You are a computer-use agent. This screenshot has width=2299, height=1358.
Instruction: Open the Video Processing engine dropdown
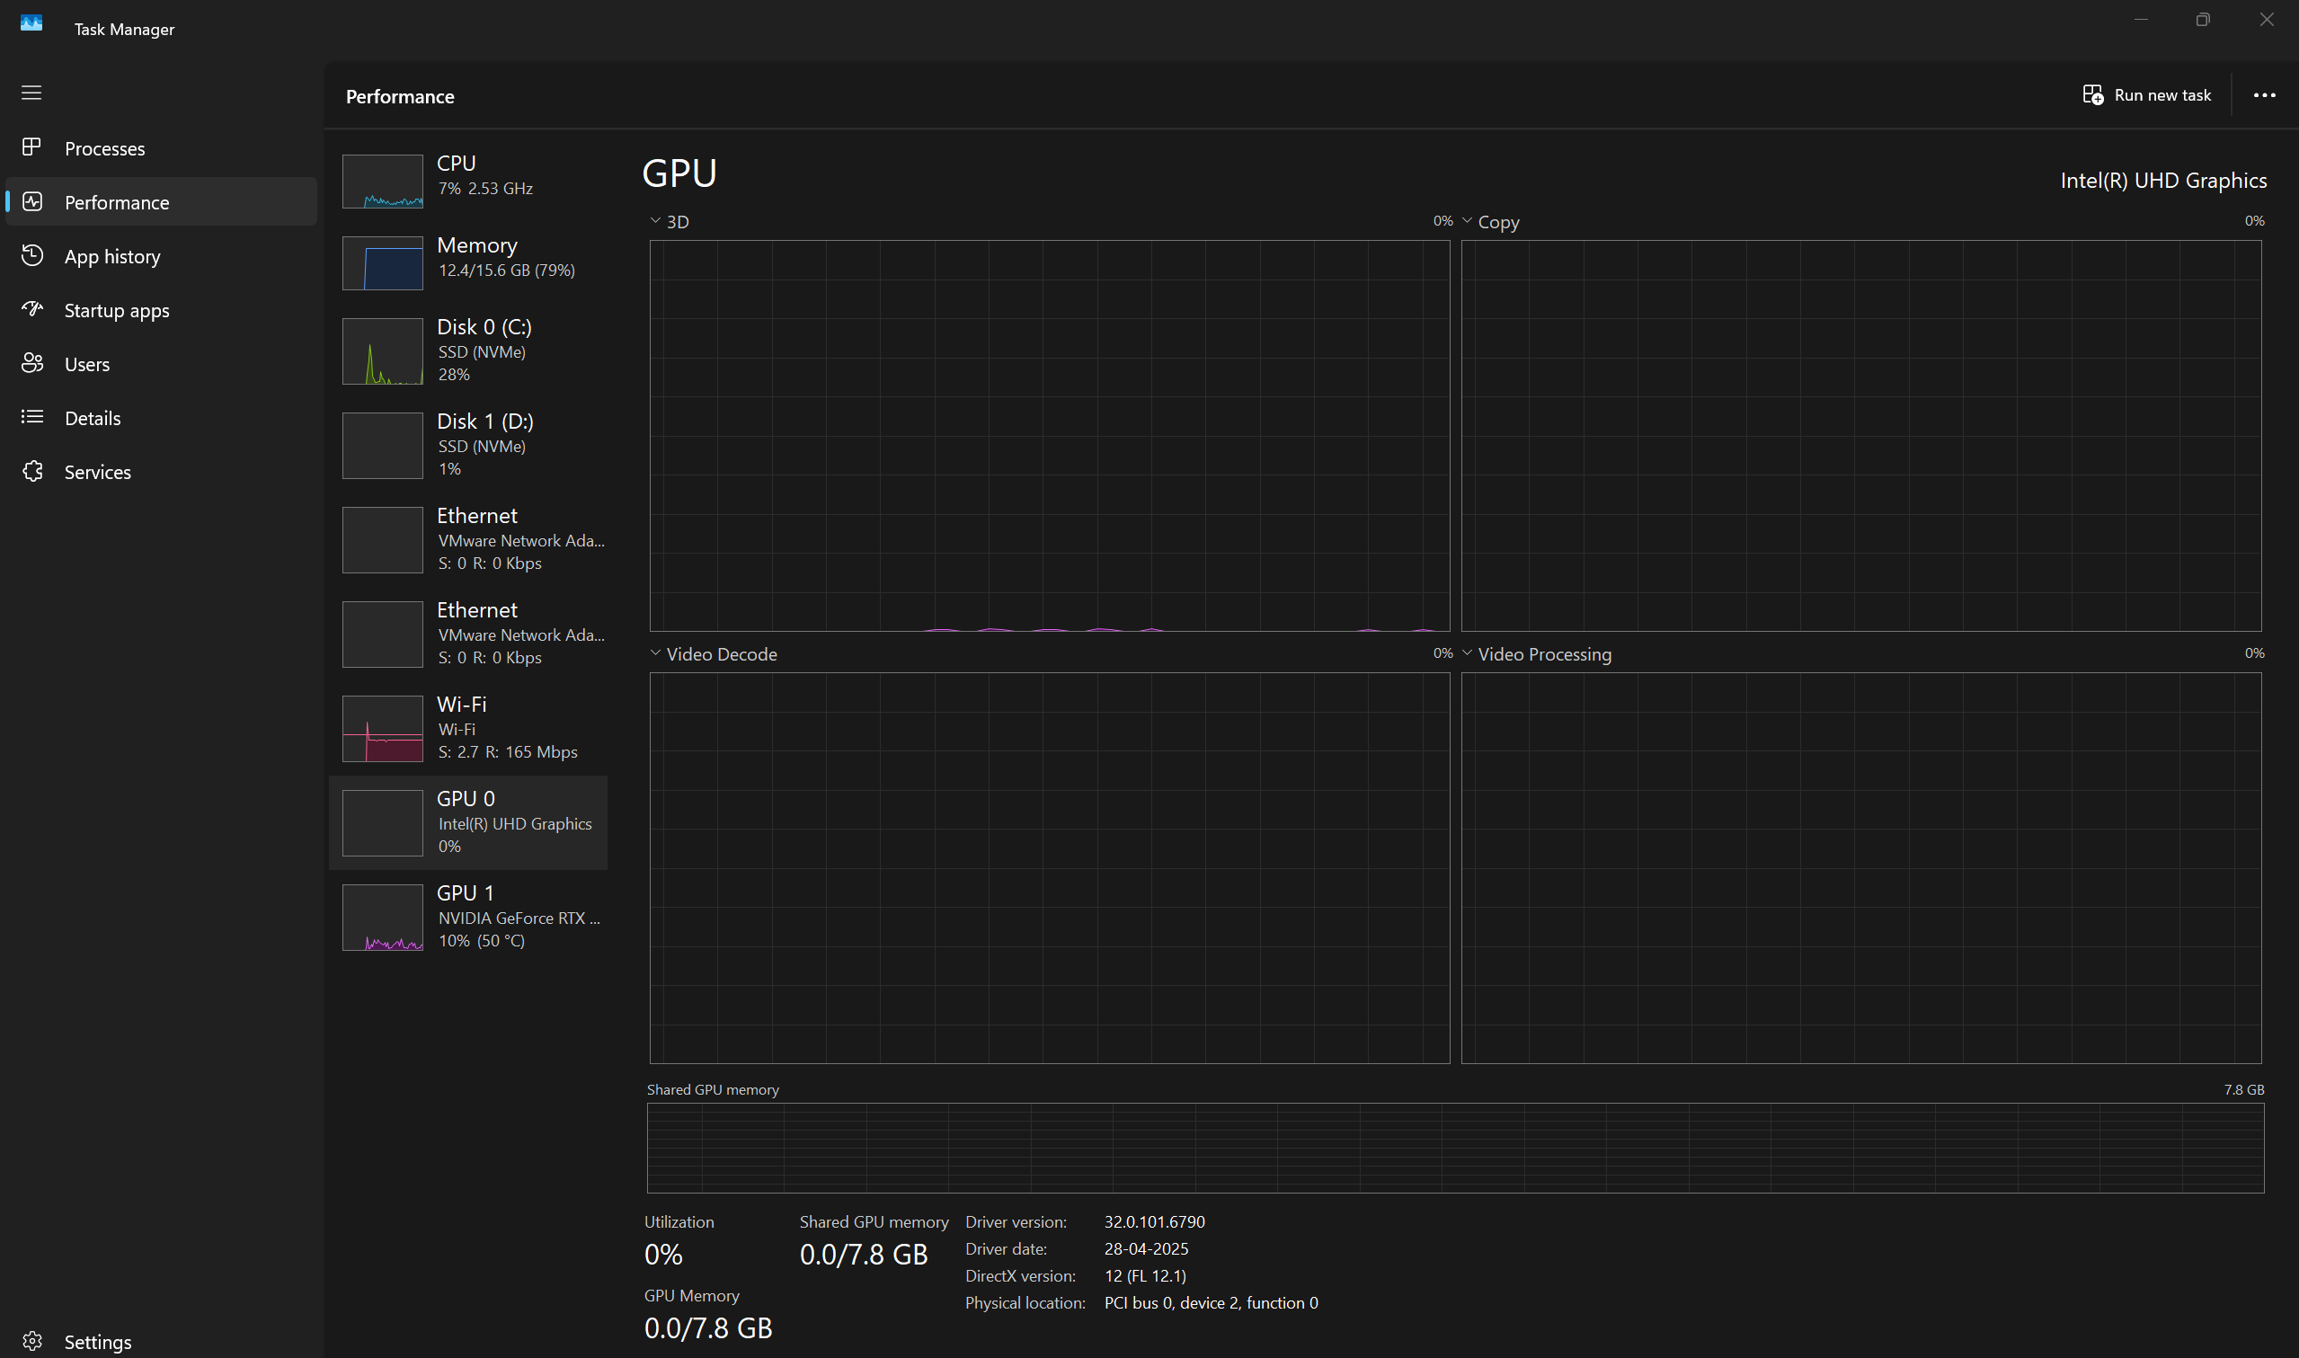1468,653
